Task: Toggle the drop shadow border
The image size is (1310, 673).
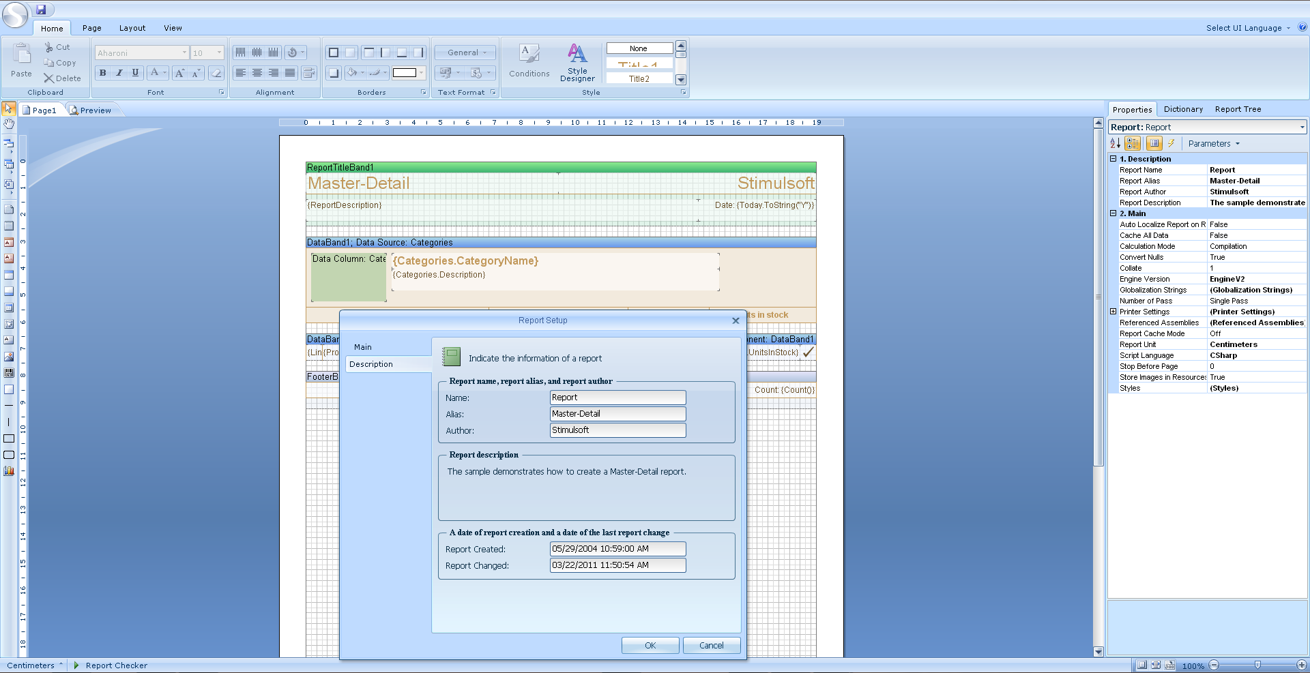Action: (x=334, y=73)
